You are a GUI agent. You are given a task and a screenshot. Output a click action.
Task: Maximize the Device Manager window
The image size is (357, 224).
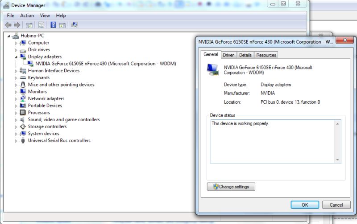click(x=283, y=4)
